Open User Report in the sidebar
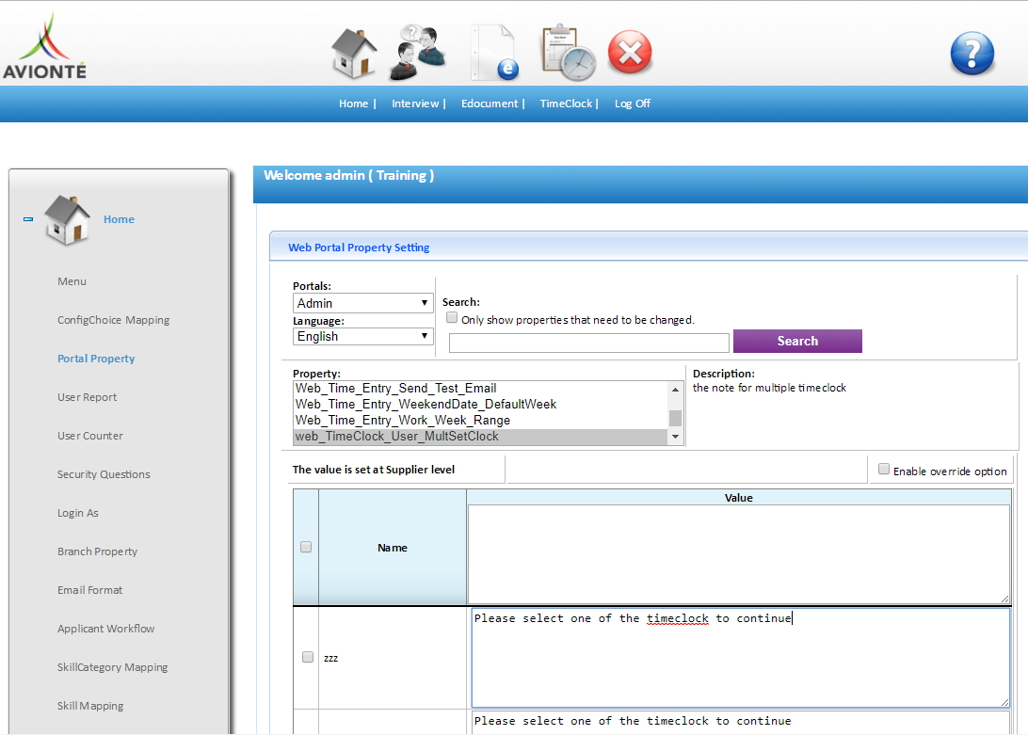 tap(88, 397)
